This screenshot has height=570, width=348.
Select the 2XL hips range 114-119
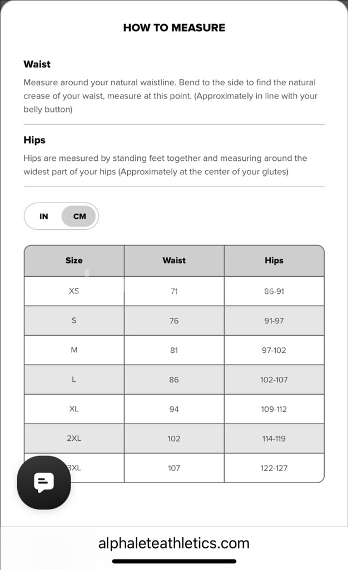[274, 438]
